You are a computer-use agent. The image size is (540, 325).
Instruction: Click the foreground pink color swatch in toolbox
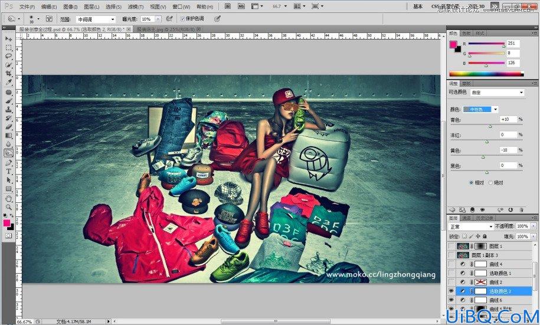(x=6, y=223)
